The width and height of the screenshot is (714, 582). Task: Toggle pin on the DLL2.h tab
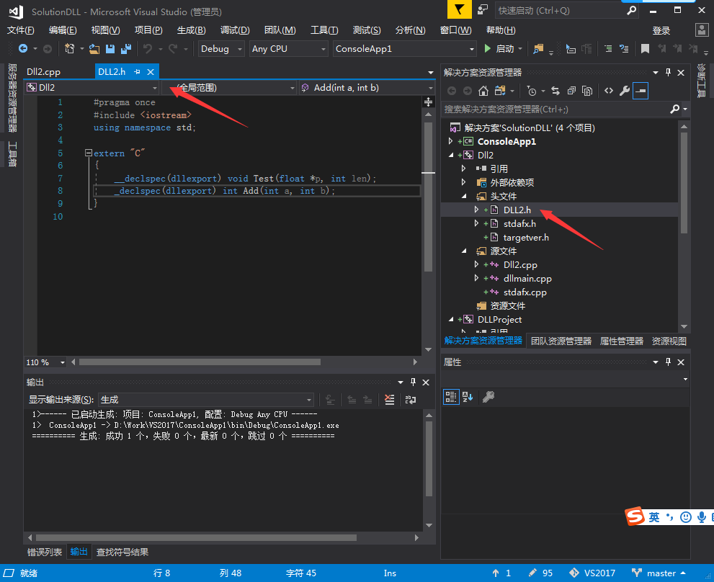[x=137, y=71]
